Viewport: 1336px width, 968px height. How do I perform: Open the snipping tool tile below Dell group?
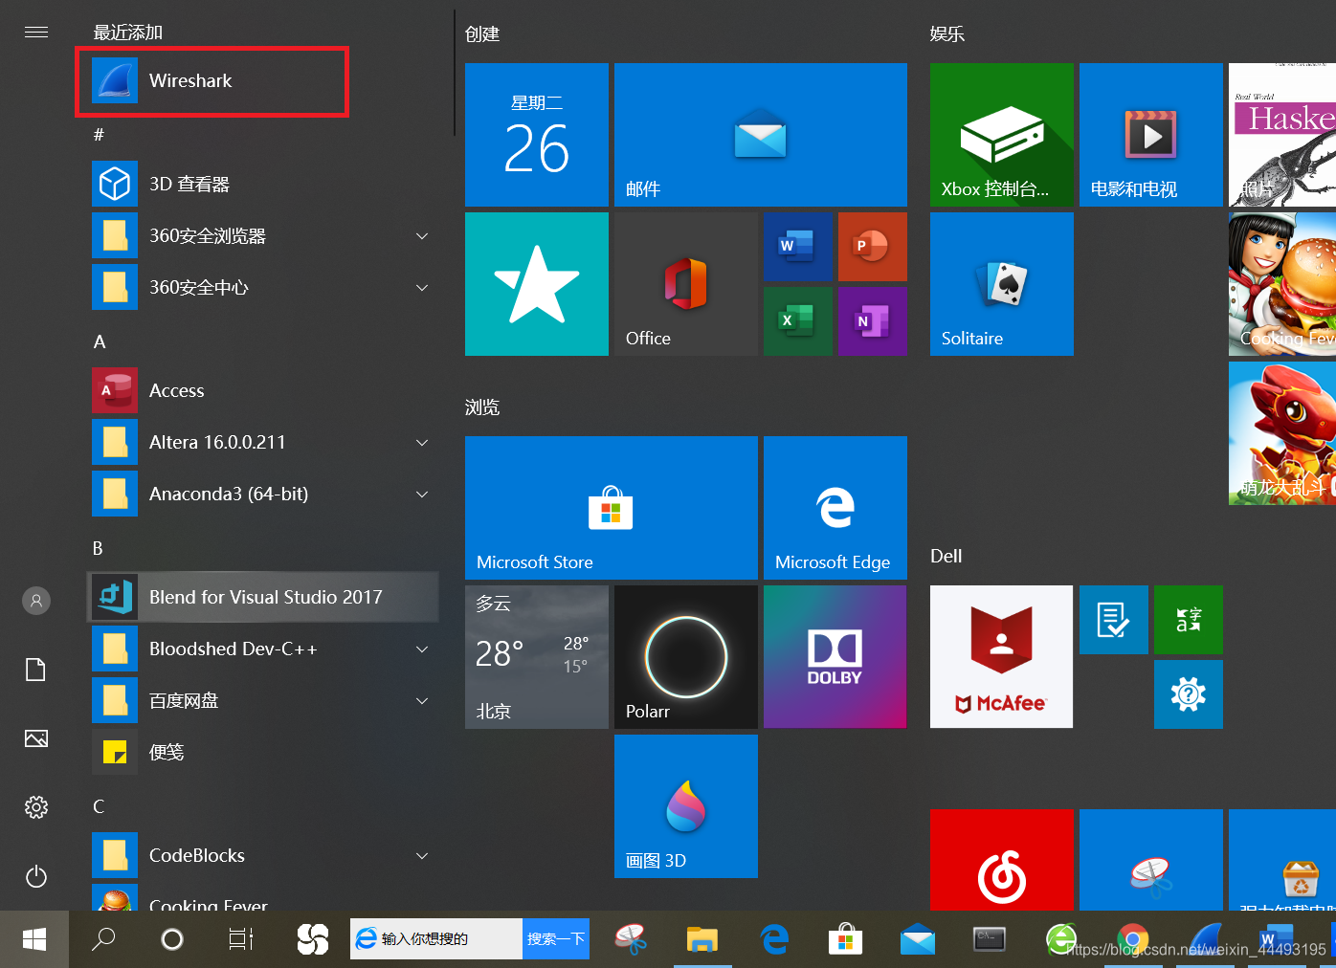[1151, 860]
